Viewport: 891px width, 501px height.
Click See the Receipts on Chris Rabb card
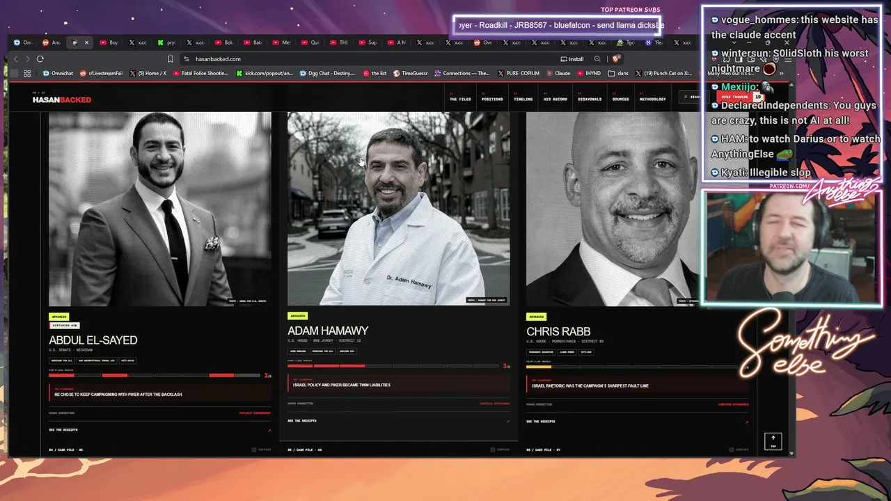(x=541, y=422)
